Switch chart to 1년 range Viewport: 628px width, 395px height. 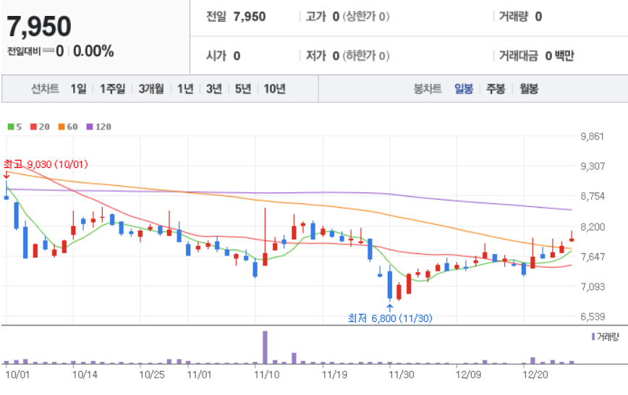185,88
